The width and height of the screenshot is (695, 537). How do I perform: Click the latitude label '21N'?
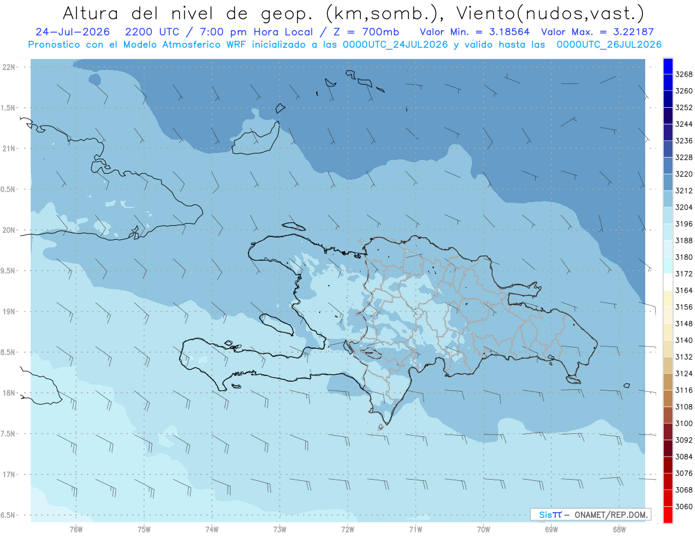(x=9, y=148)
